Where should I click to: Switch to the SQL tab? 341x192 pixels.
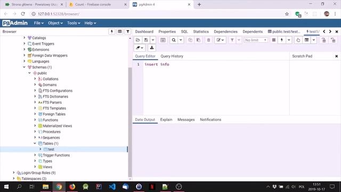pyautogui.click(x=184, y=31)
